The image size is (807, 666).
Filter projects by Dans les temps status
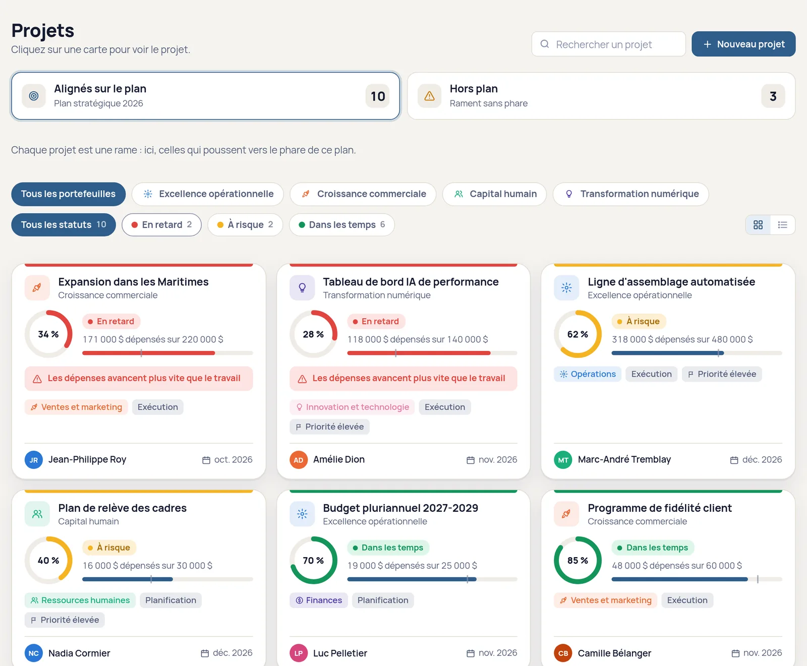point(342,225)
